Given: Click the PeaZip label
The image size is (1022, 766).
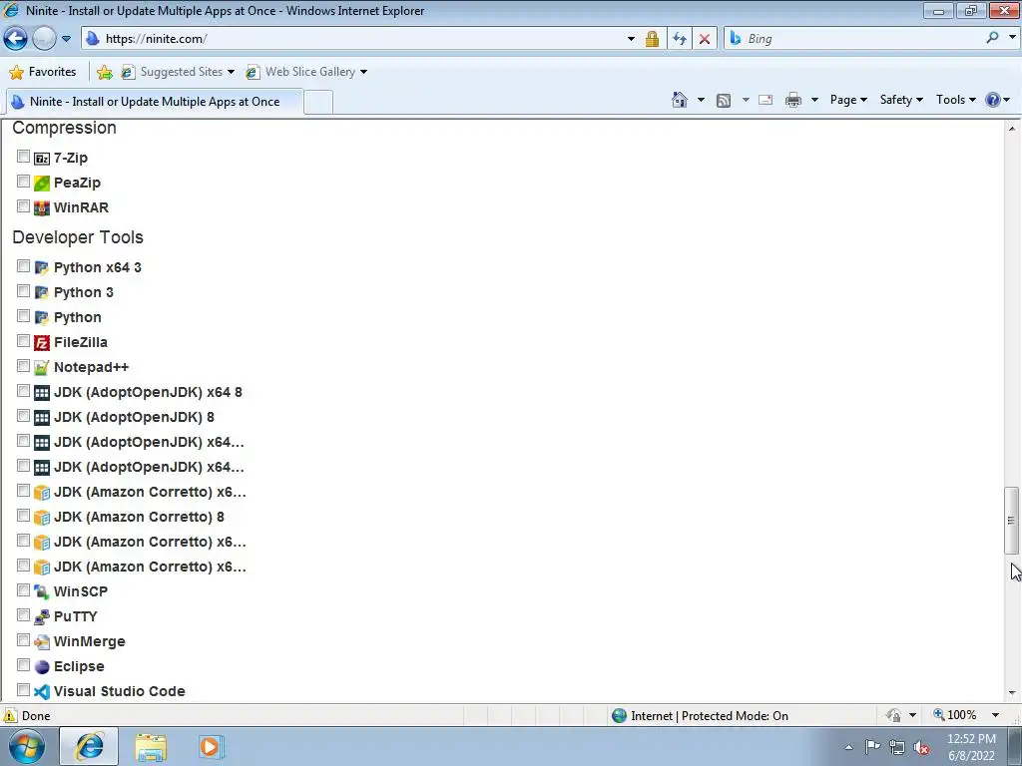Looking at the screenshot, I should pyautogui.click(x=78, y=184).
